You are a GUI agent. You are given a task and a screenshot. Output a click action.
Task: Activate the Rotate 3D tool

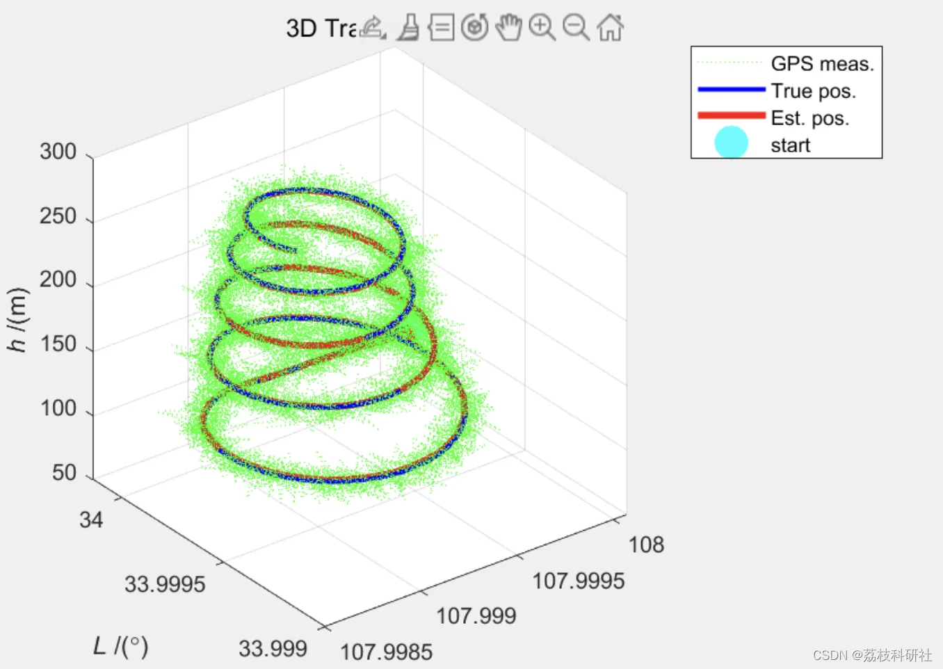(475, 28)
